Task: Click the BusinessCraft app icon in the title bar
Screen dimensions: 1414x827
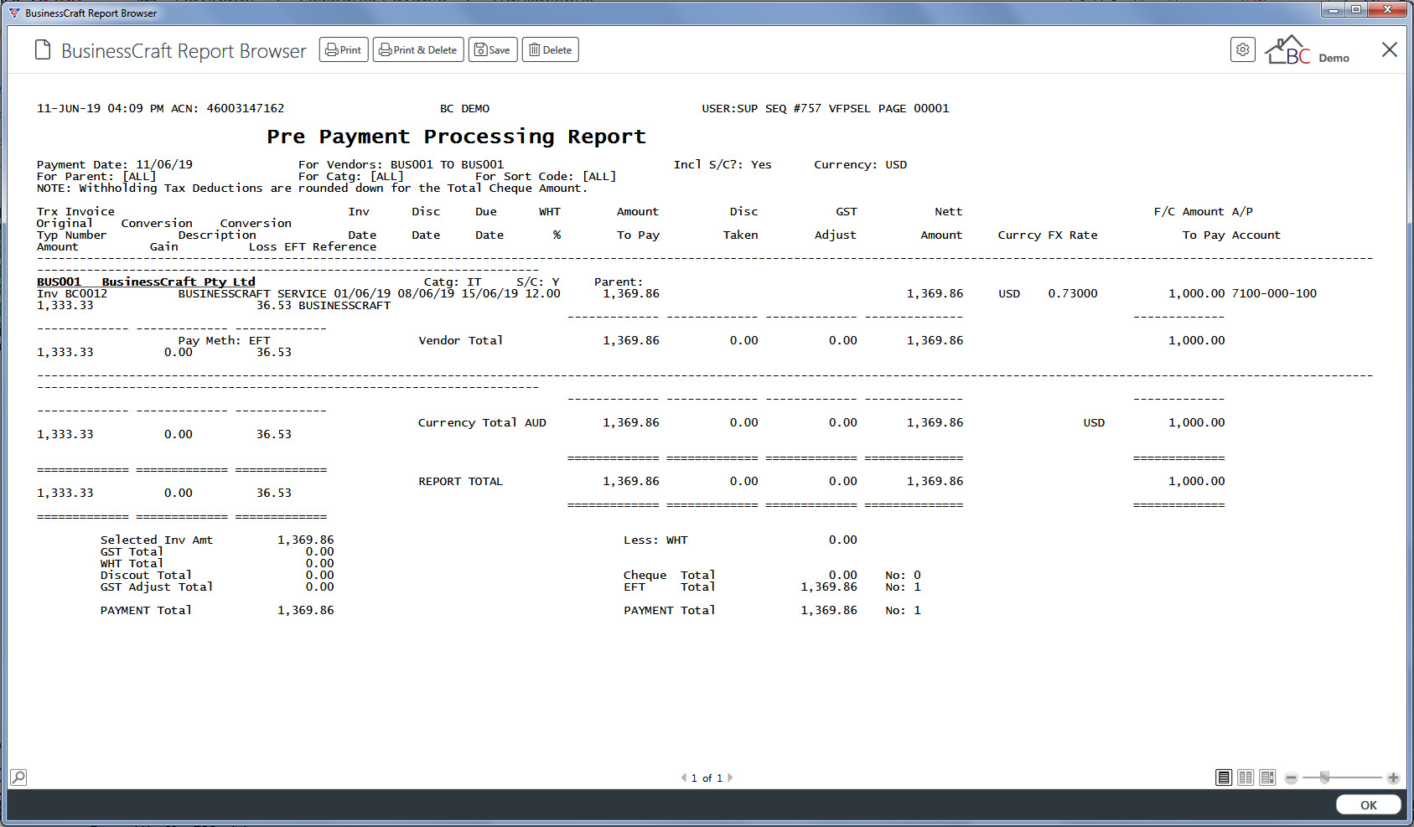Action: point(14,13)
